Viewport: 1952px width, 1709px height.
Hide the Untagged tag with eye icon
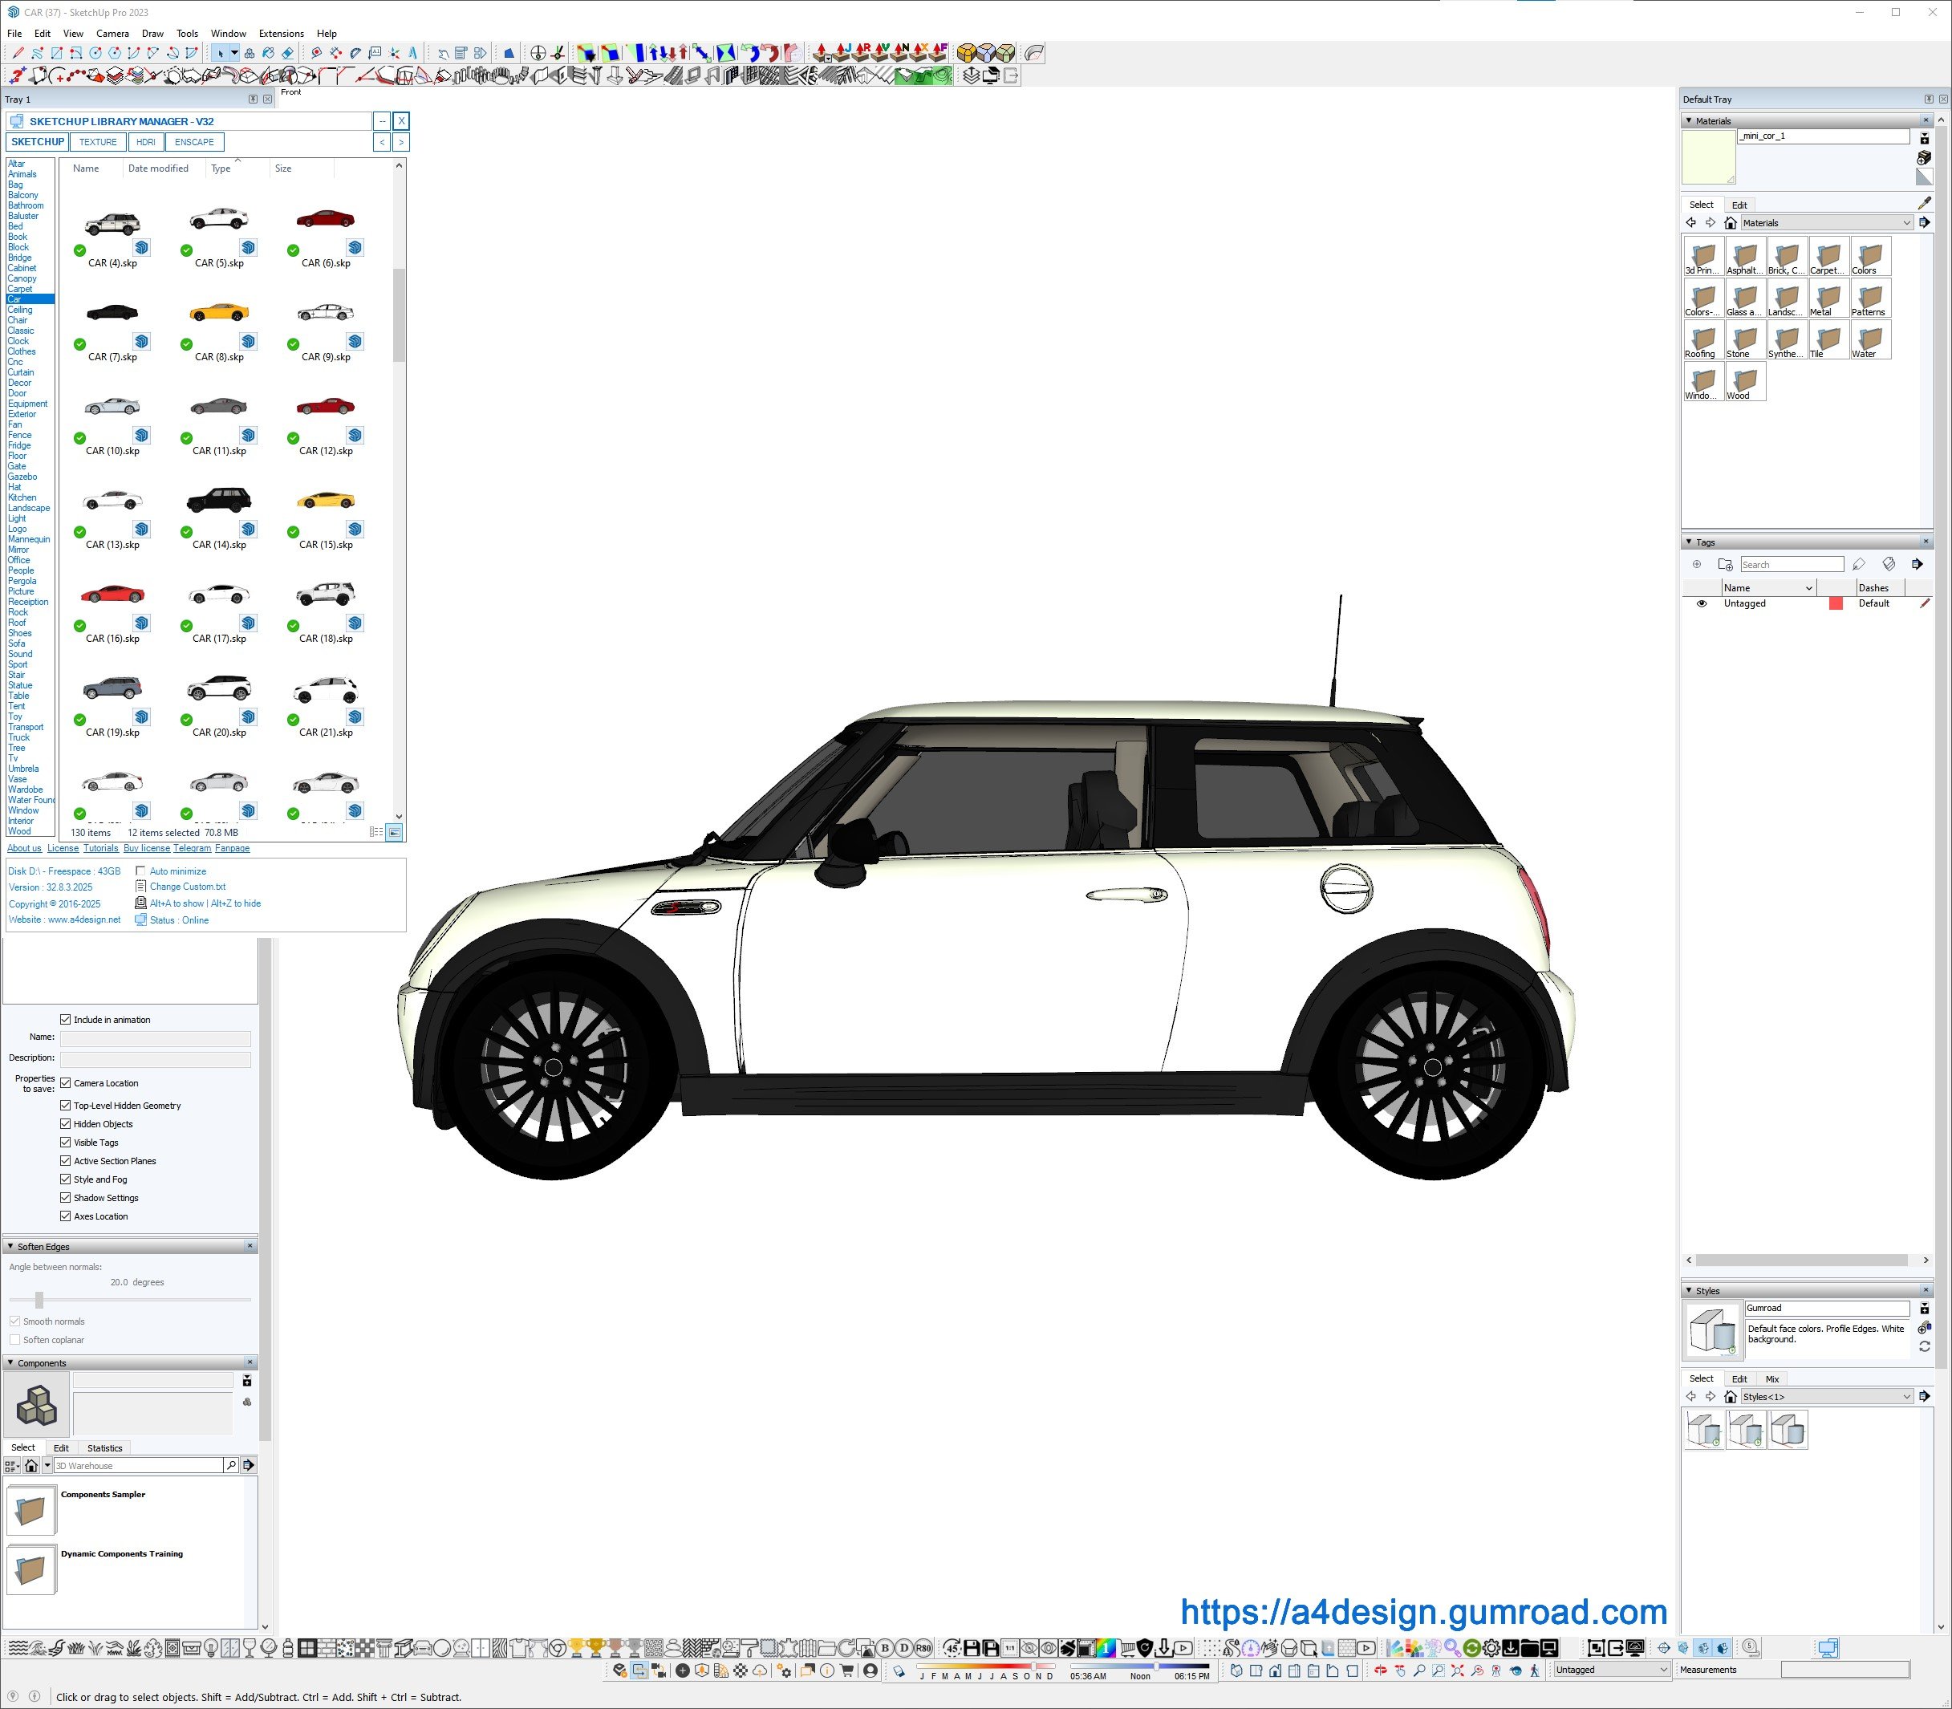point(1701,603)
